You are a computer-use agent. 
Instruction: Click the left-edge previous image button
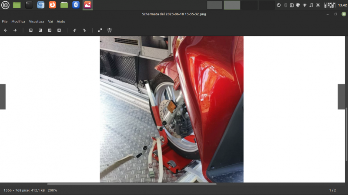3,97
